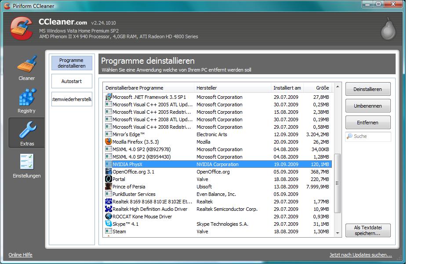Click the Steam entry icon
The height and width of the screenshot is (264, 422).
tap(109, 231)
